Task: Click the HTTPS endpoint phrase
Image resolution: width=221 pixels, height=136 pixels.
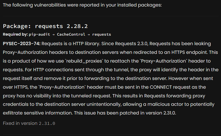Action: point(189,52)
